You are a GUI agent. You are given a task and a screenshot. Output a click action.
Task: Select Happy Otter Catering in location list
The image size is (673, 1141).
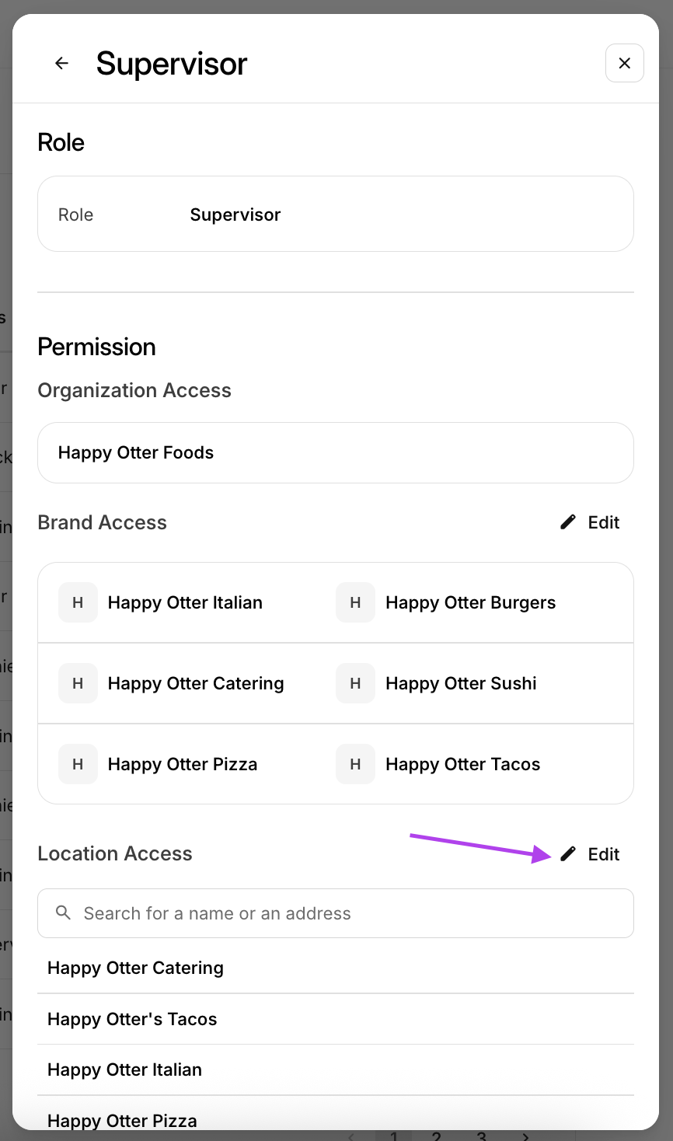[136, 968]
